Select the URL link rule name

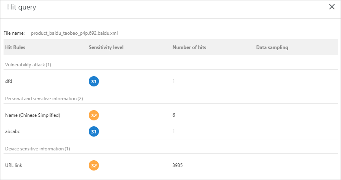coord(13,165)
